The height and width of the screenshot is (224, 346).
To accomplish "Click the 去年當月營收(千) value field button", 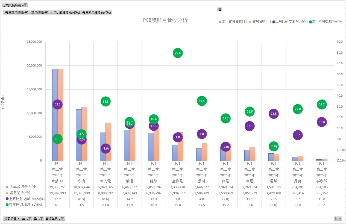I will 17,12.
